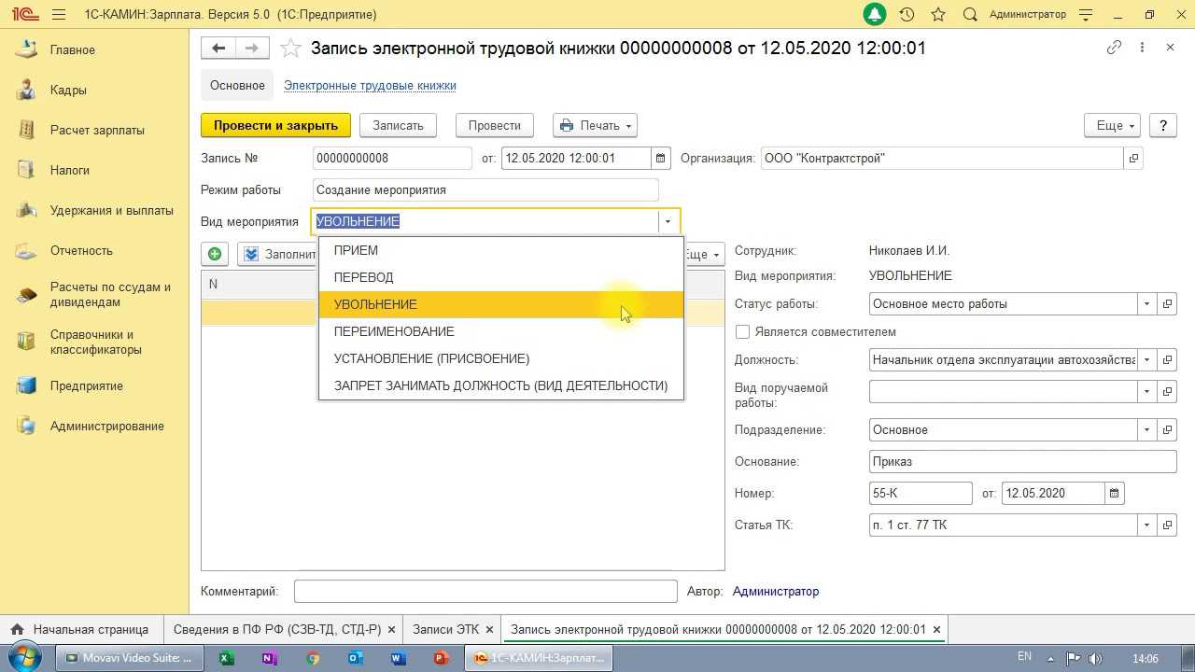Viewport: 1195px width, 672px height.
Task: Expand Вид поручаемой работы dropdown
Action: 1146,392
